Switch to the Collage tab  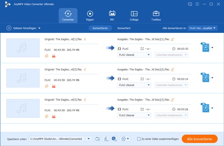[x=134, y=16]
